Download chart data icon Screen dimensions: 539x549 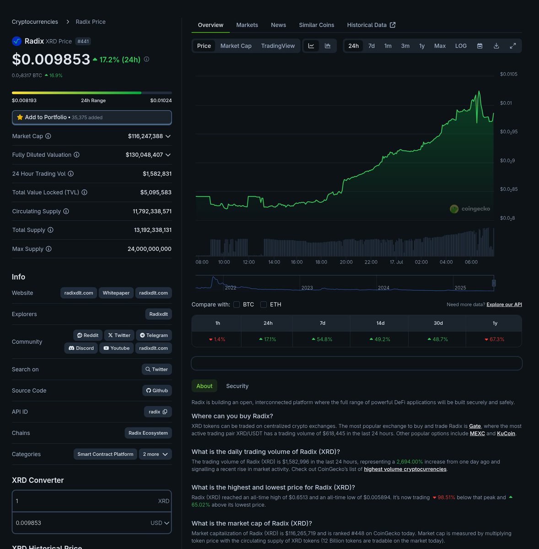(496, 46)
